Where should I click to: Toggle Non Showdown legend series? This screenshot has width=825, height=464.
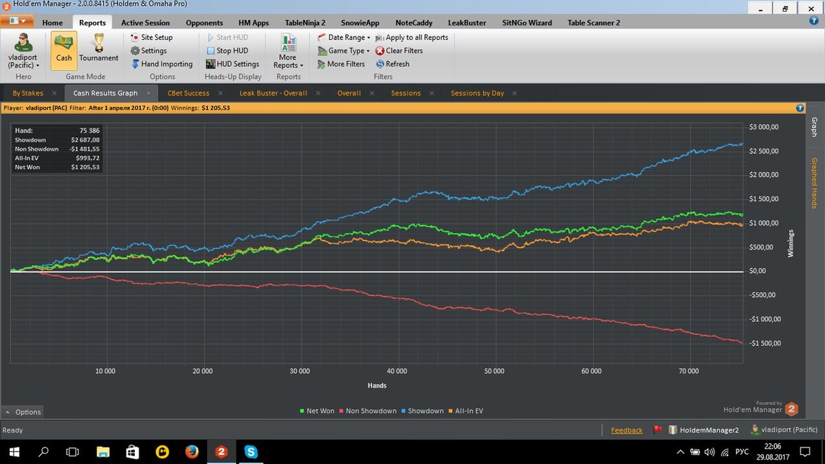click(x=367, y=411)
